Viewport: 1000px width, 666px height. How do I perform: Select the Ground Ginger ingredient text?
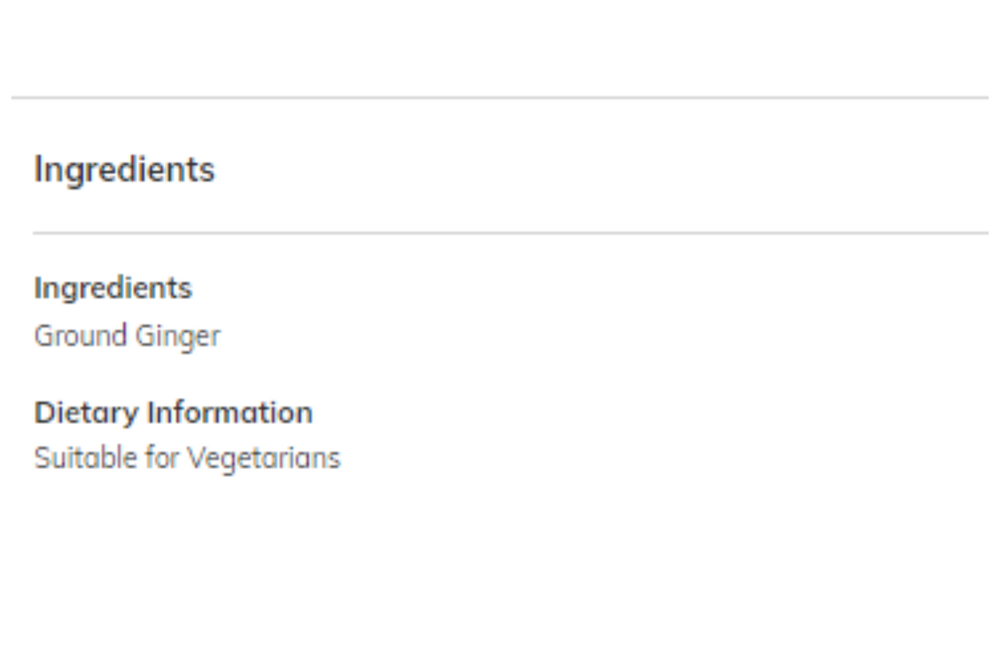click(x=127, y=337)
